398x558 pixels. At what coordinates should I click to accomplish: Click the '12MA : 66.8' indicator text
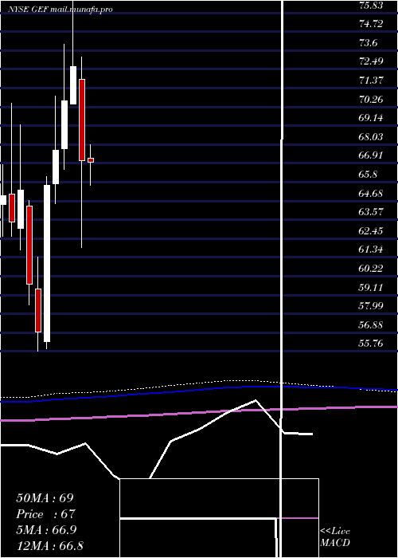49,545
